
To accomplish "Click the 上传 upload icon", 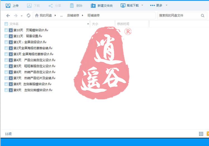I will click(8, 6).
